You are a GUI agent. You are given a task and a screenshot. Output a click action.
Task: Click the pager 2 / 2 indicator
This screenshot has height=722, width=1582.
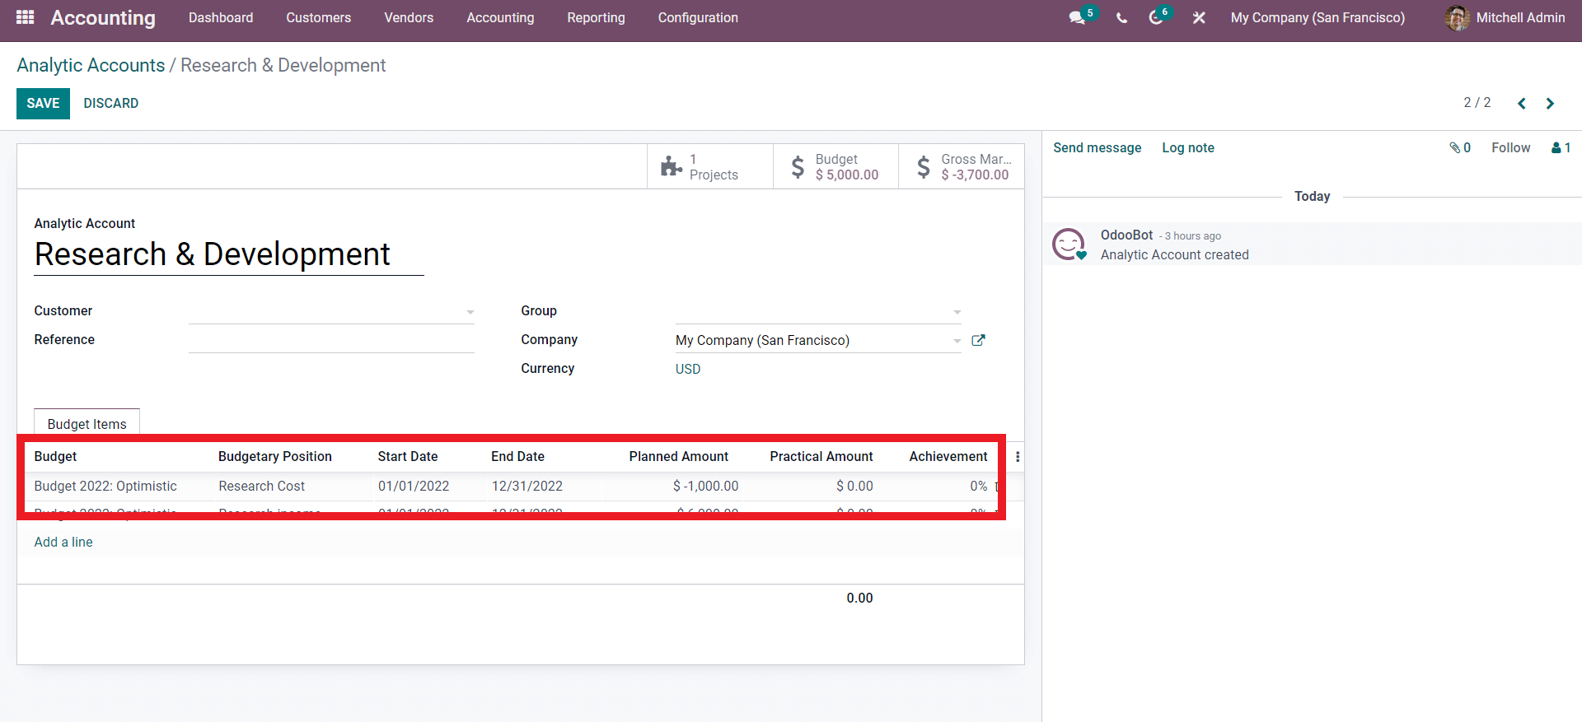[1477, 103]
